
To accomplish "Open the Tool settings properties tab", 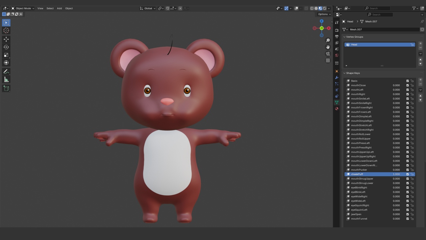I will tap(337, 22).
